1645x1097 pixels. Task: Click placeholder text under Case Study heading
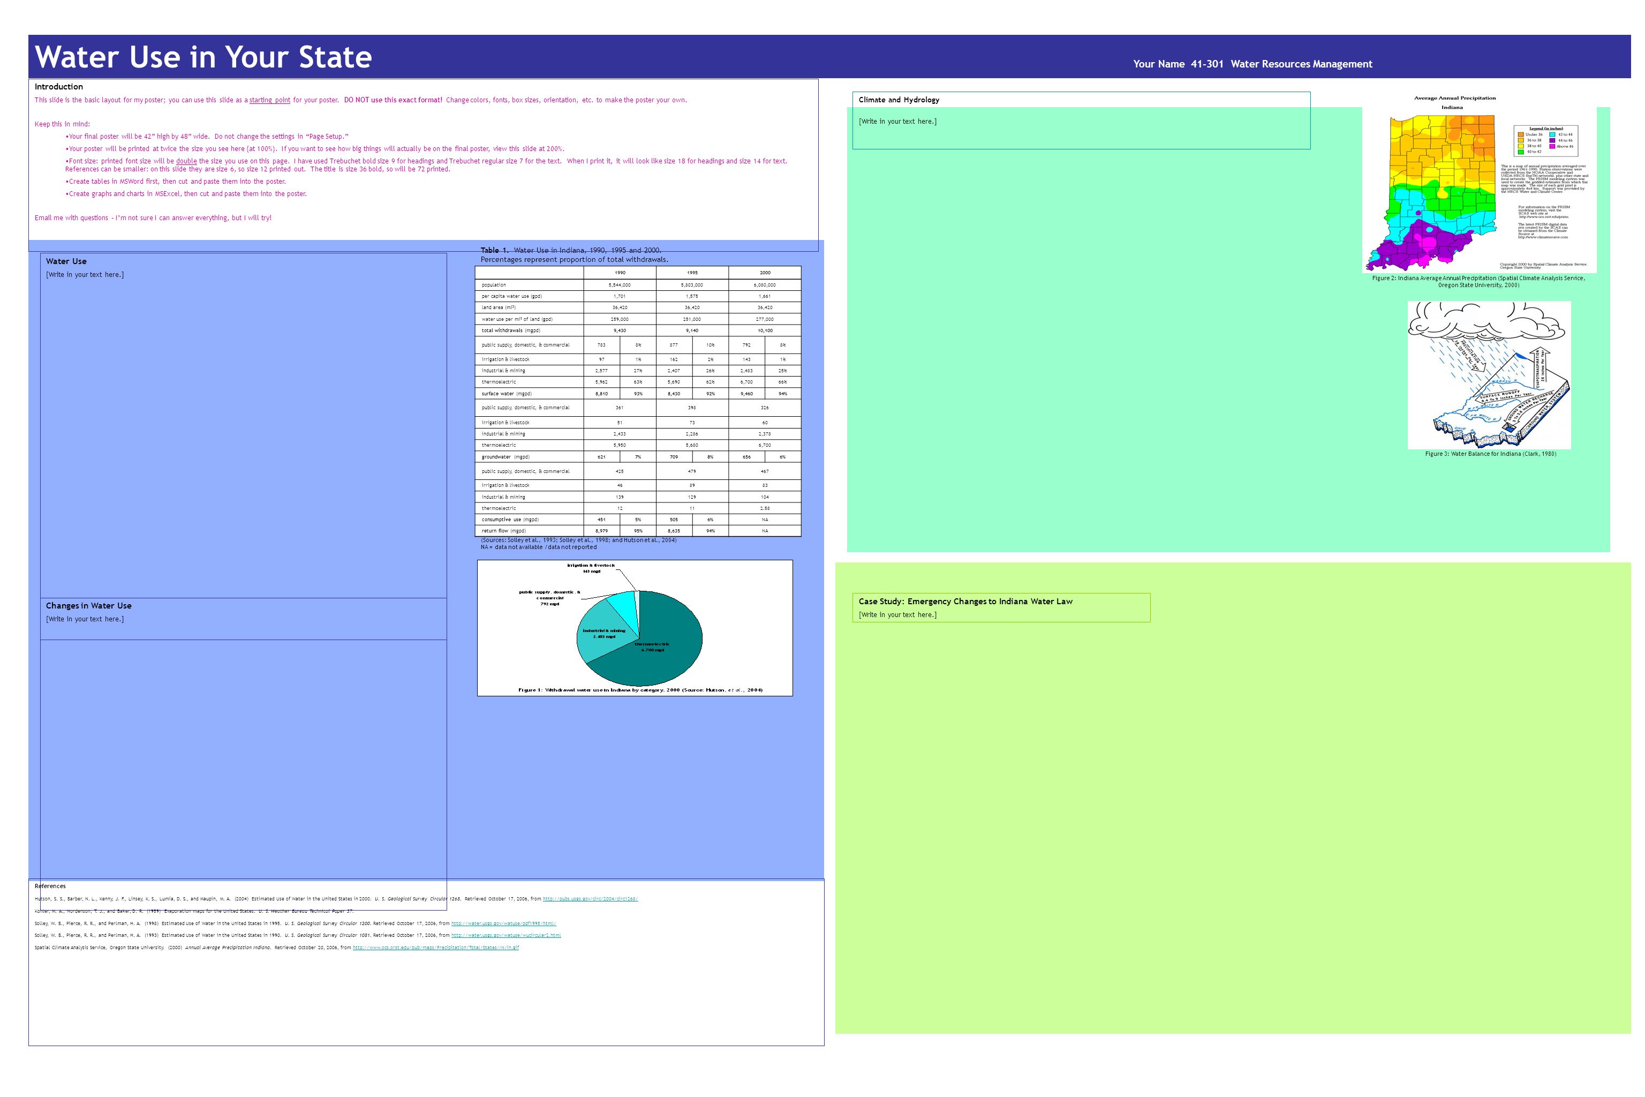(897, 615)
